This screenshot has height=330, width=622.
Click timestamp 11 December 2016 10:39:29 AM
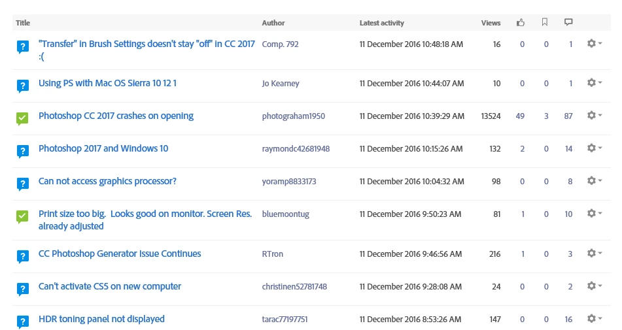click(x=412, y=116)
